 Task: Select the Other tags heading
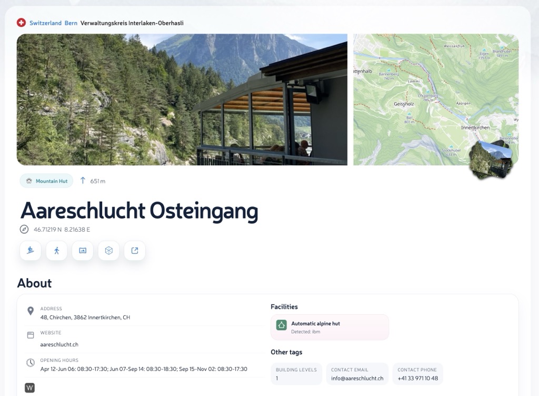pyautogui.click(x=286, y=352)
